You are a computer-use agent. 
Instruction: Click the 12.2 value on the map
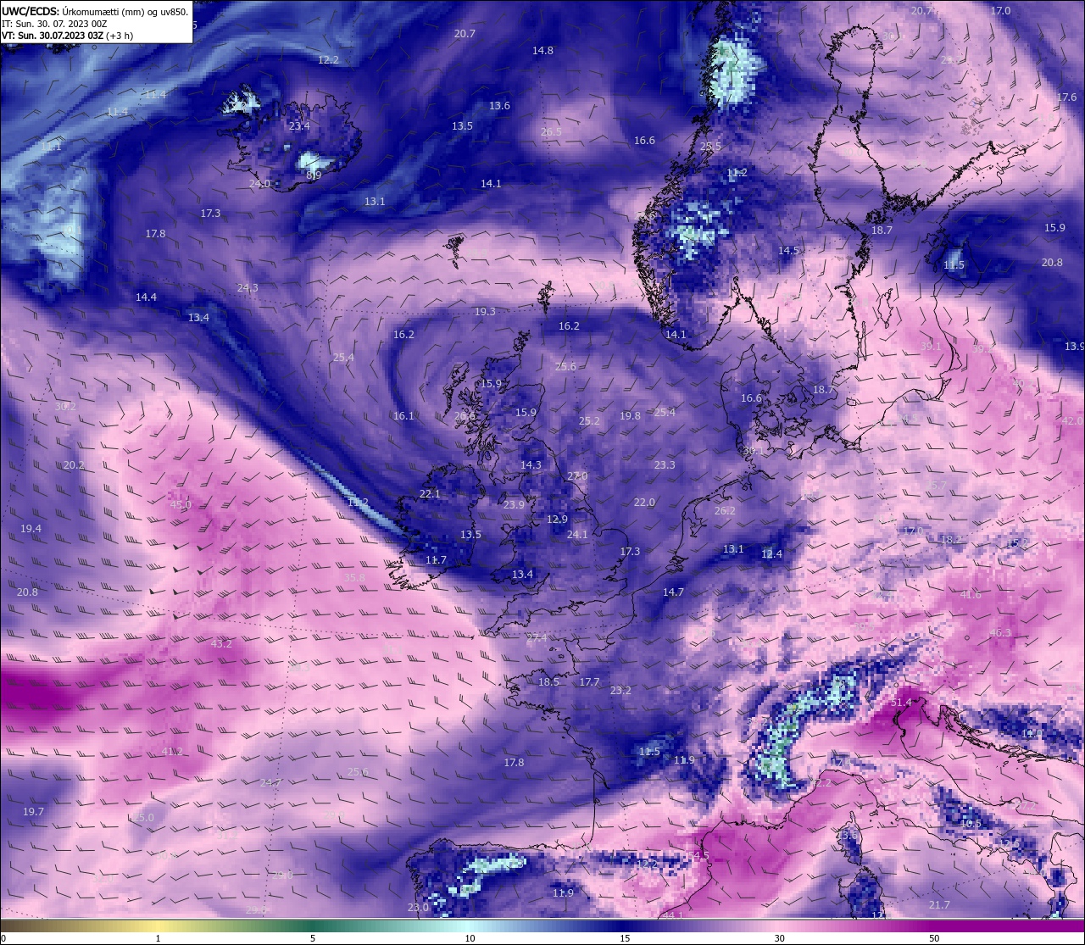point(328,60)
